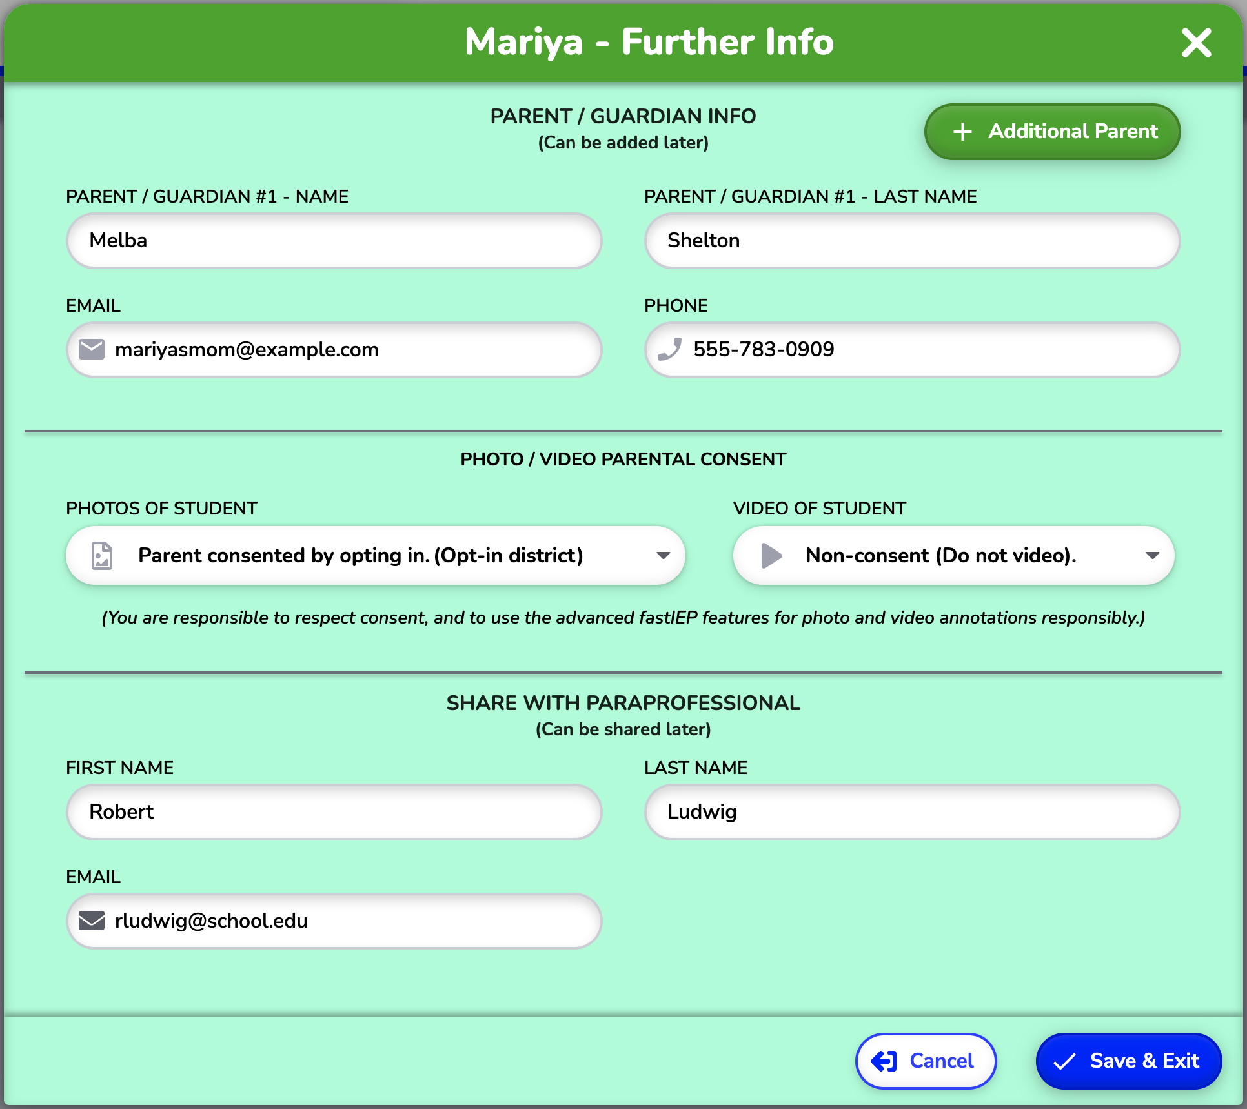1247x1109 pixels.
Task: Add an Additional Parent
Action: pyautogui.click(x=1053, y=132)
